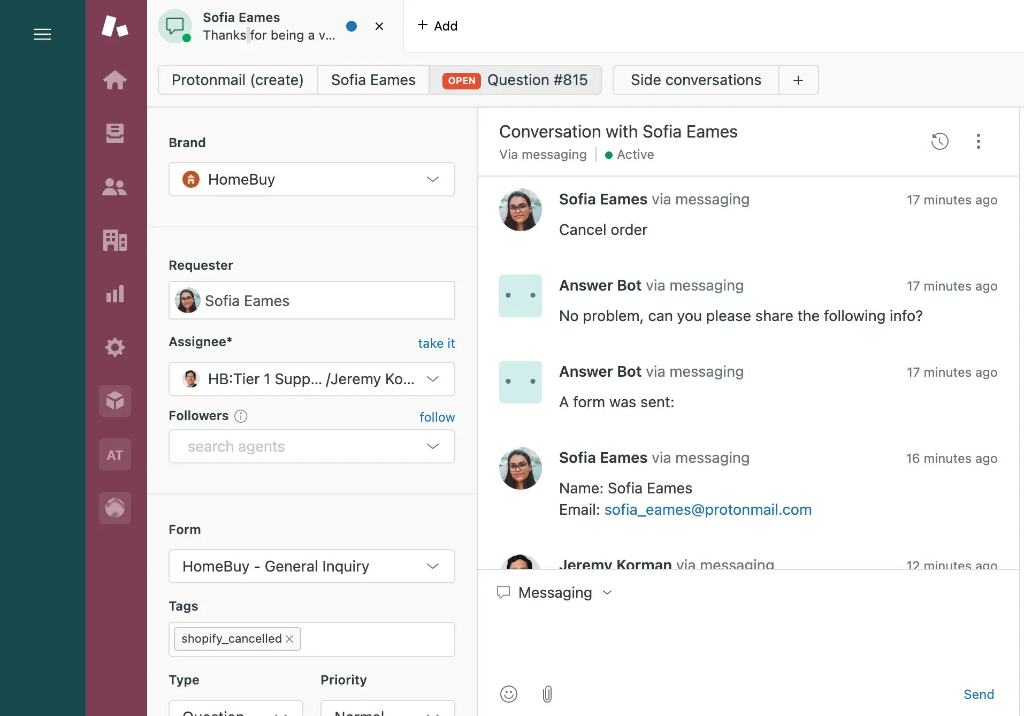Click the 'Name: Sofia Eames' message line
1024x716 pixels.
click(x=625, y=488)
